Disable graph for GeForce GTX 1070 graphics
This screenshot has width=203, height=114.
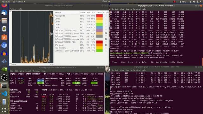[x=106, y=33]
